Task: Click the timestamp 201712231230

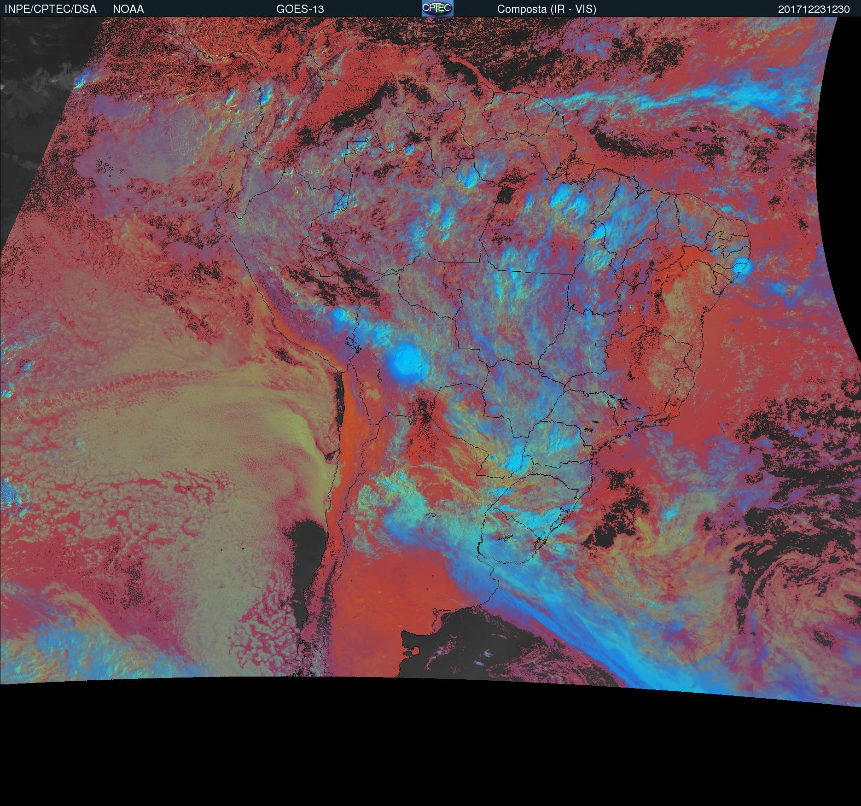Action: pyautogui.click(x=814, y=9)
